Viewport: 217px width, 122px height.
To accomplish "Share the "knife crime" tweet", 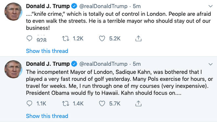I will point(138,38).
